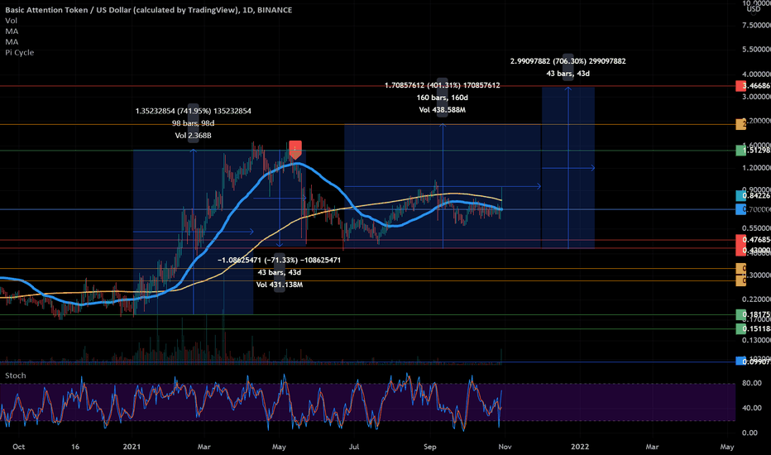
Task: Select the 401.31% measurement label
Action: (442, 85)
